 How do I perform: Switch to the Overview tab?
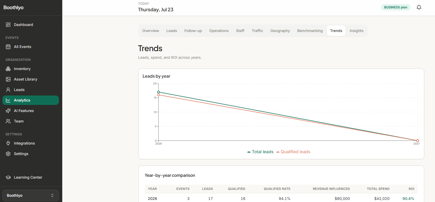(151, 31)
